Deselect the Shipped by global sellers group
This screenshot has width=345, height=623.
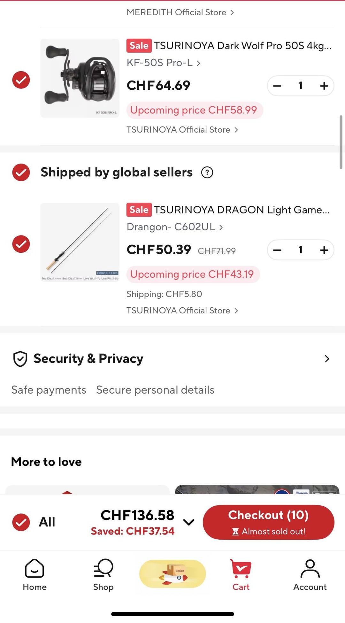(x=21, y=173)
